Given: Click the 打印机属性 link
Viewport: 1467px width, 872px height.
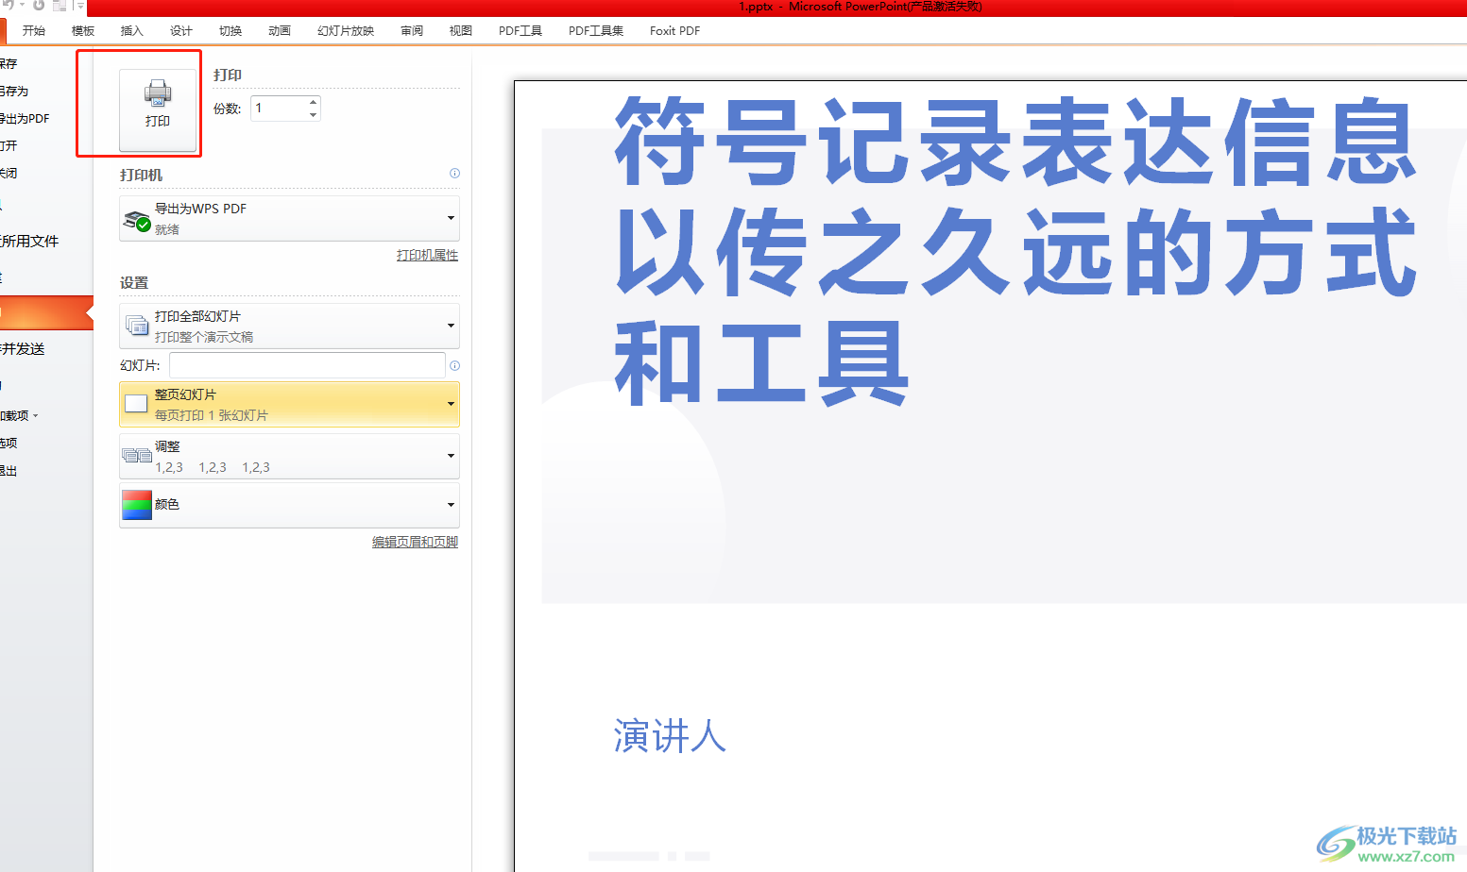Looking at the screenshot, I should pos(427,255).
